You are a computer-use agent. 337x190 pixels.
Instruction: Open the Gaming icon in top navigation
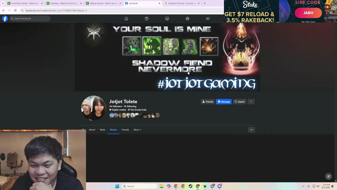pos(208,18)
